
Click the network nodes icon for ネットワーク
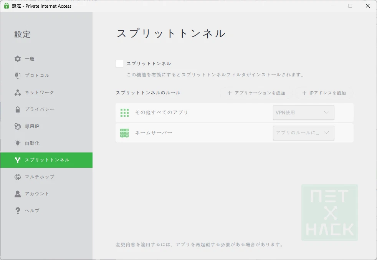pos(18,93)
